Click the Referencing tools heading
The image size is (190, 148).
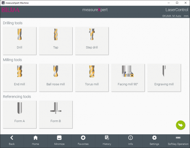coord(17,97)
